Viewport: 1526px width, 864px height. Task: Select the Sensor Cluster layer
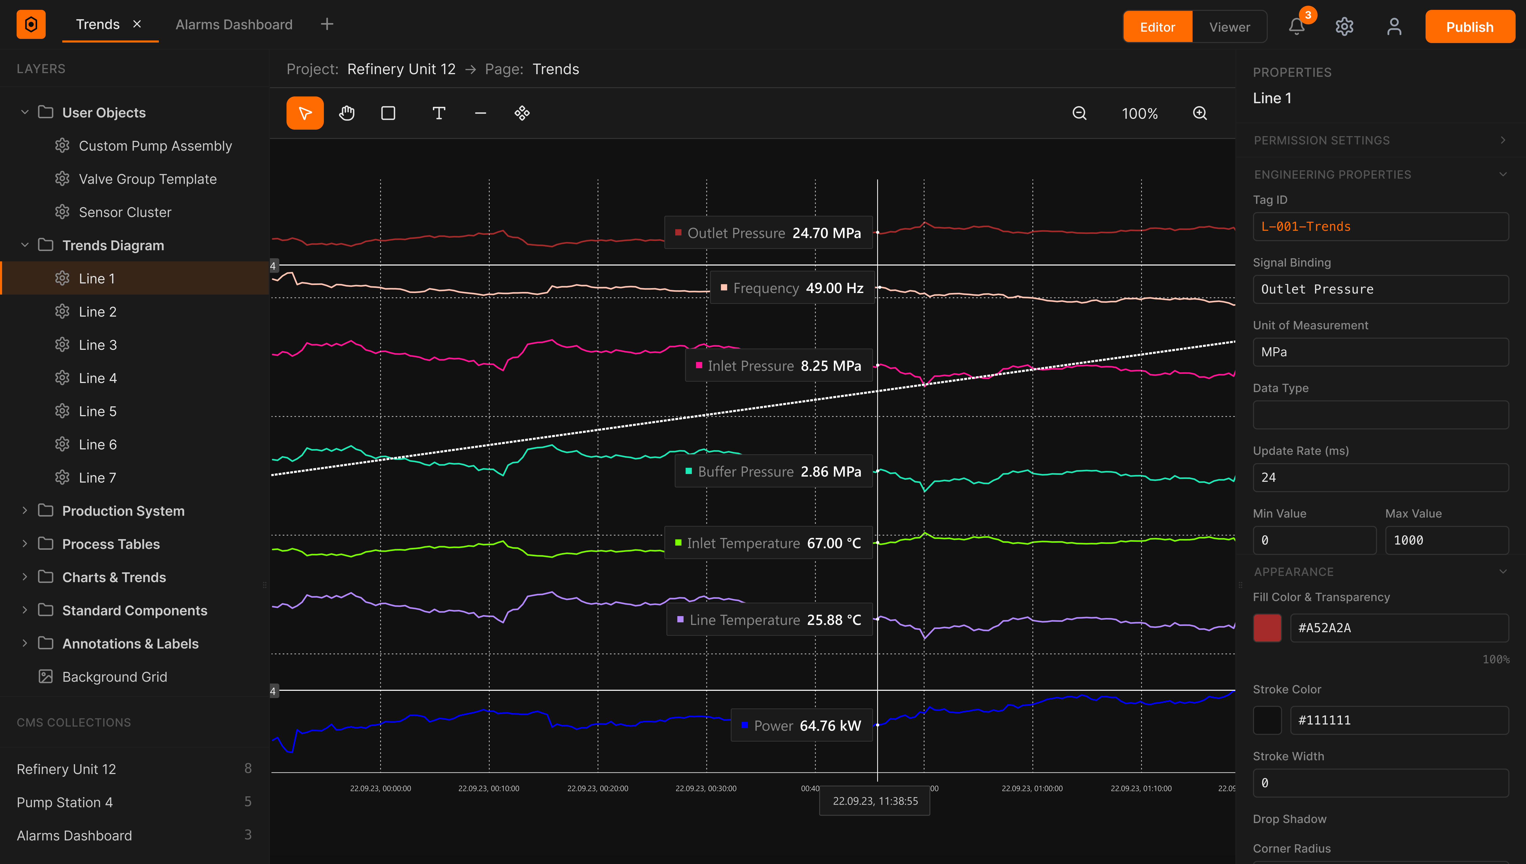(135, 212)
